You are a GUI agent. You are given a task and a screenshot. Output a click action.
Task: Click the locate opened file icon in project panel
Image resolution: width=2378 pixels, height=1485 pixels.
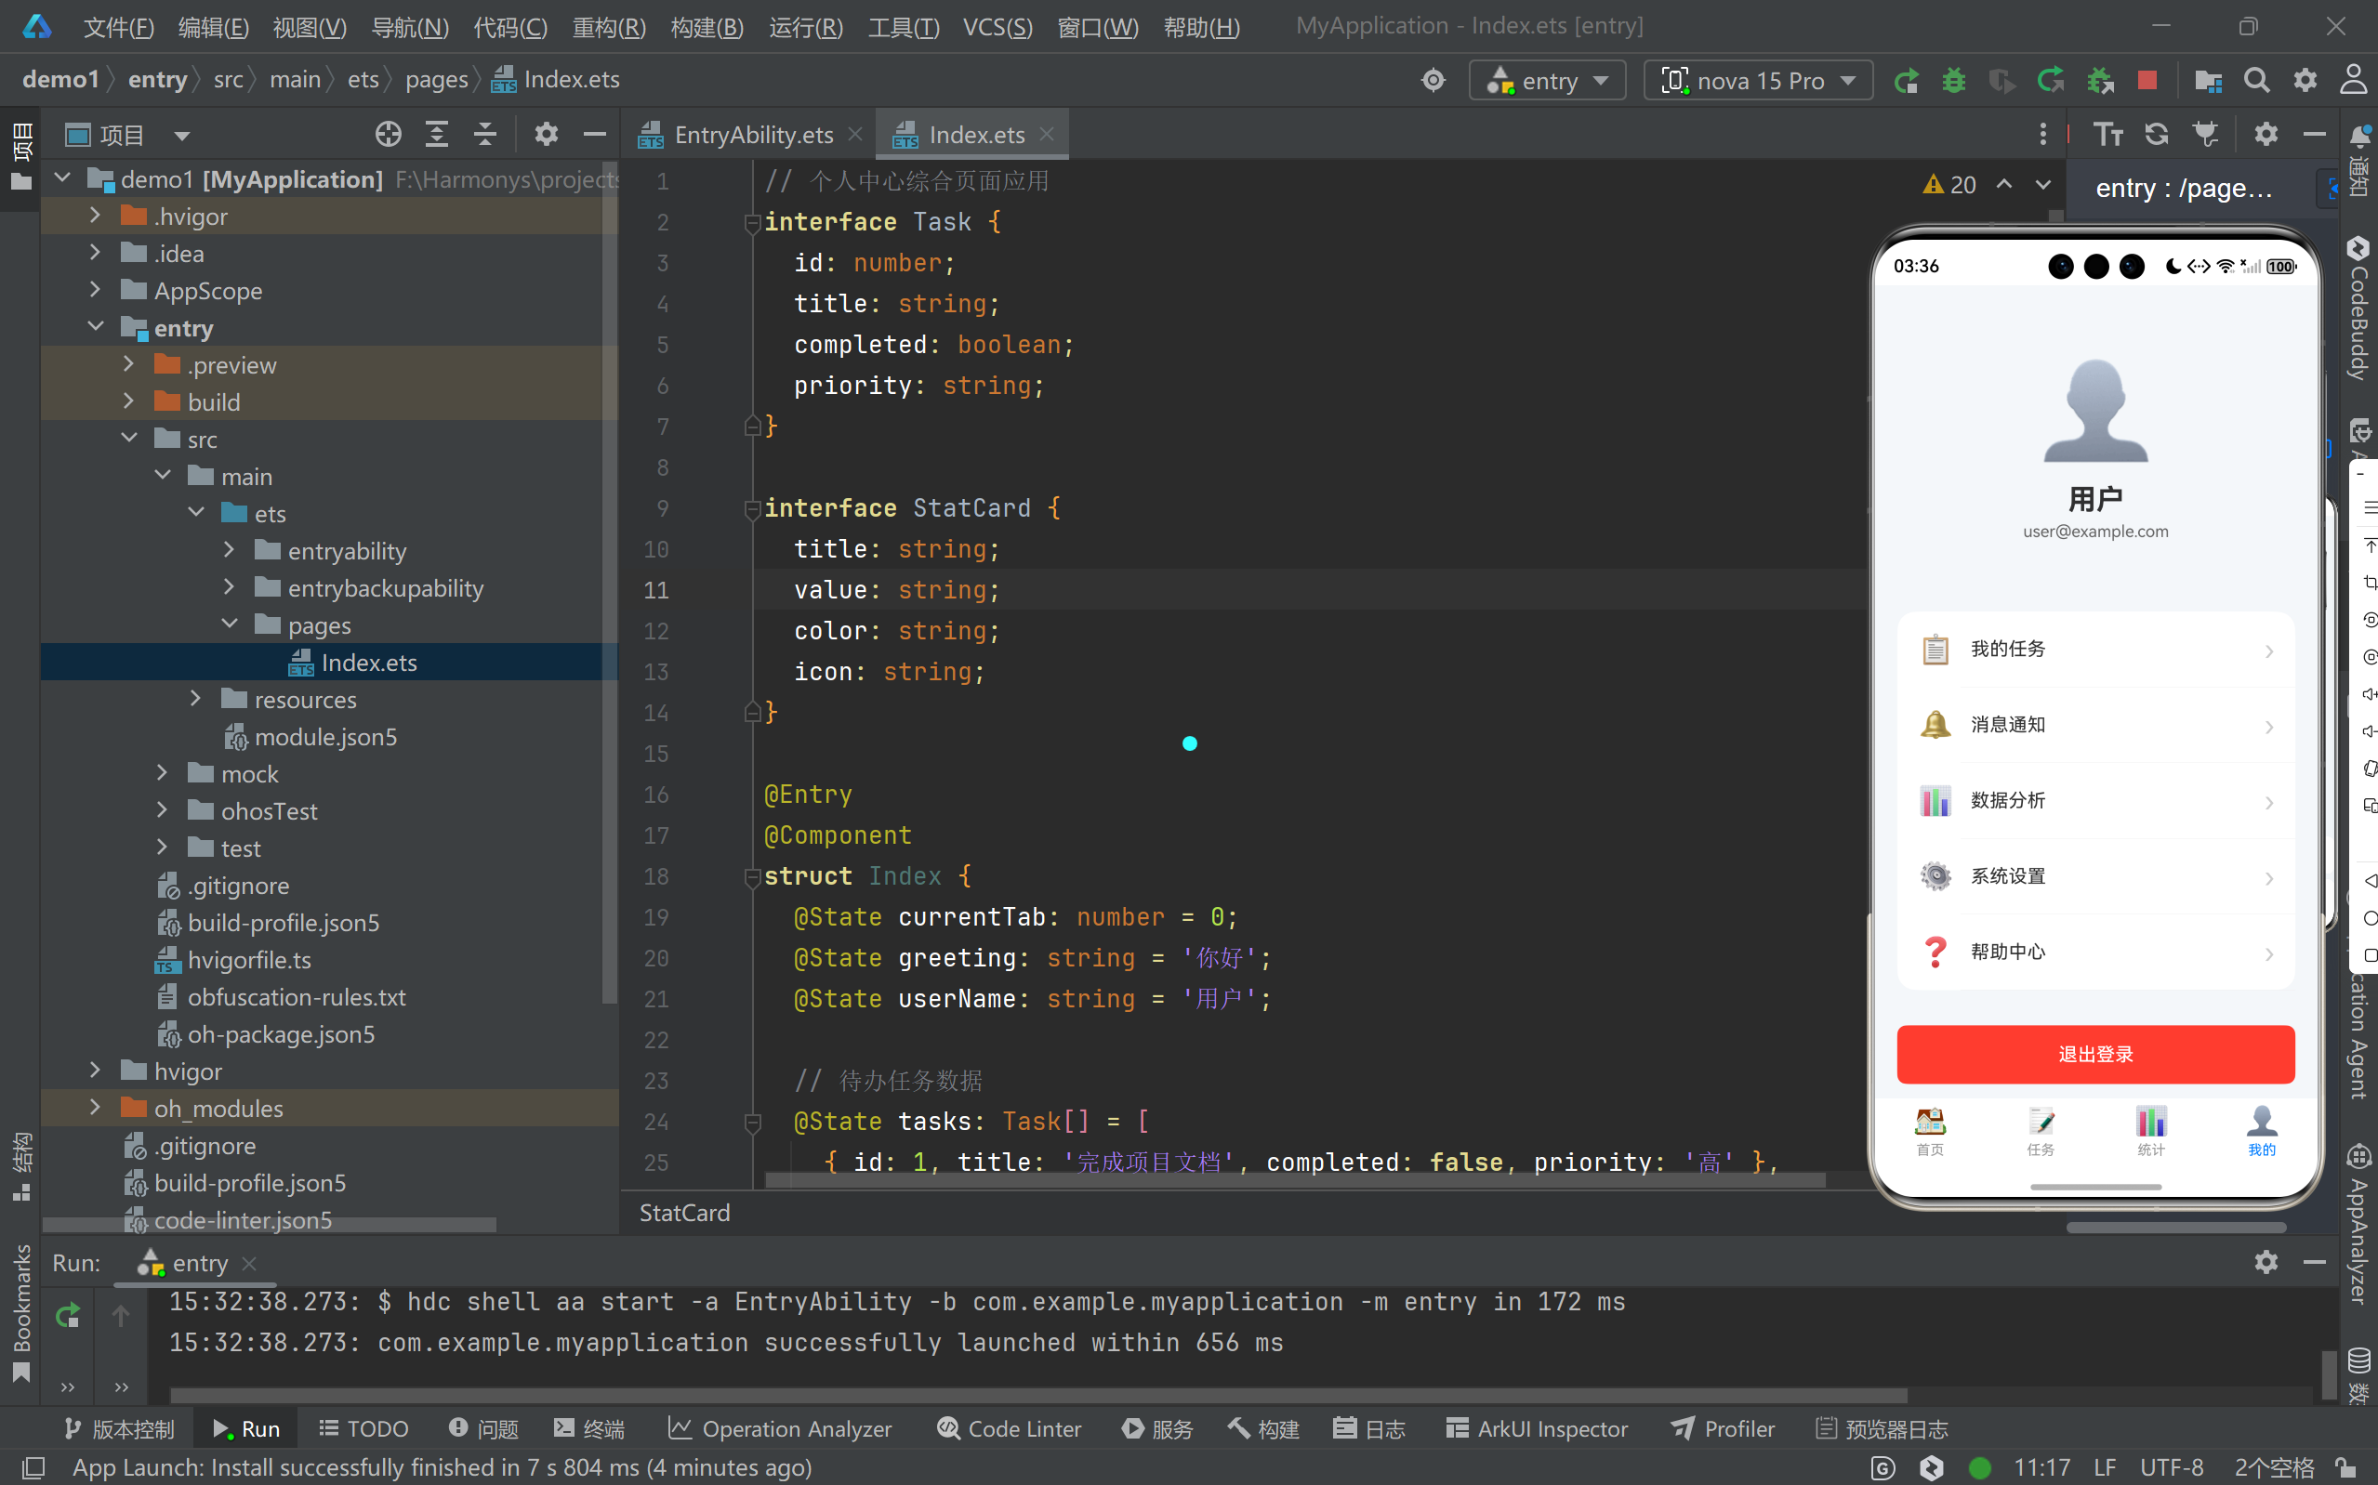[x=388, y=135]
